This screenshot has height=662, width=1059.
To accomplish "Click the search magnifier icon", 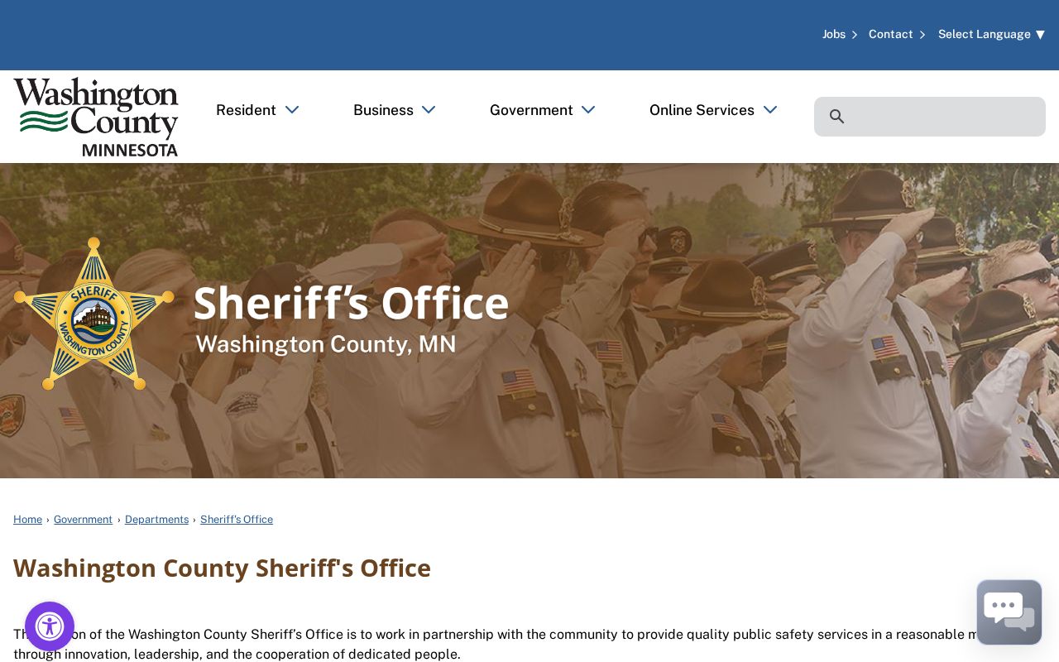I will 836,117.
